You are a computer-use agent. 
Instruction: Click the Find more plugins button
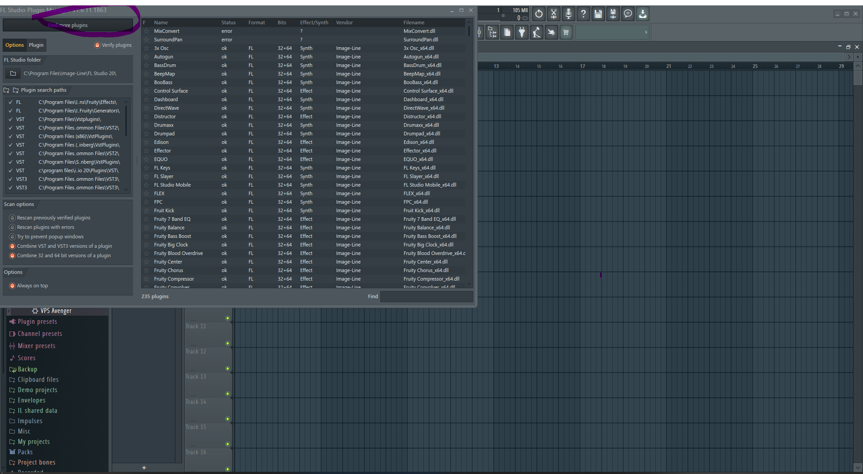tap(68, 25)
